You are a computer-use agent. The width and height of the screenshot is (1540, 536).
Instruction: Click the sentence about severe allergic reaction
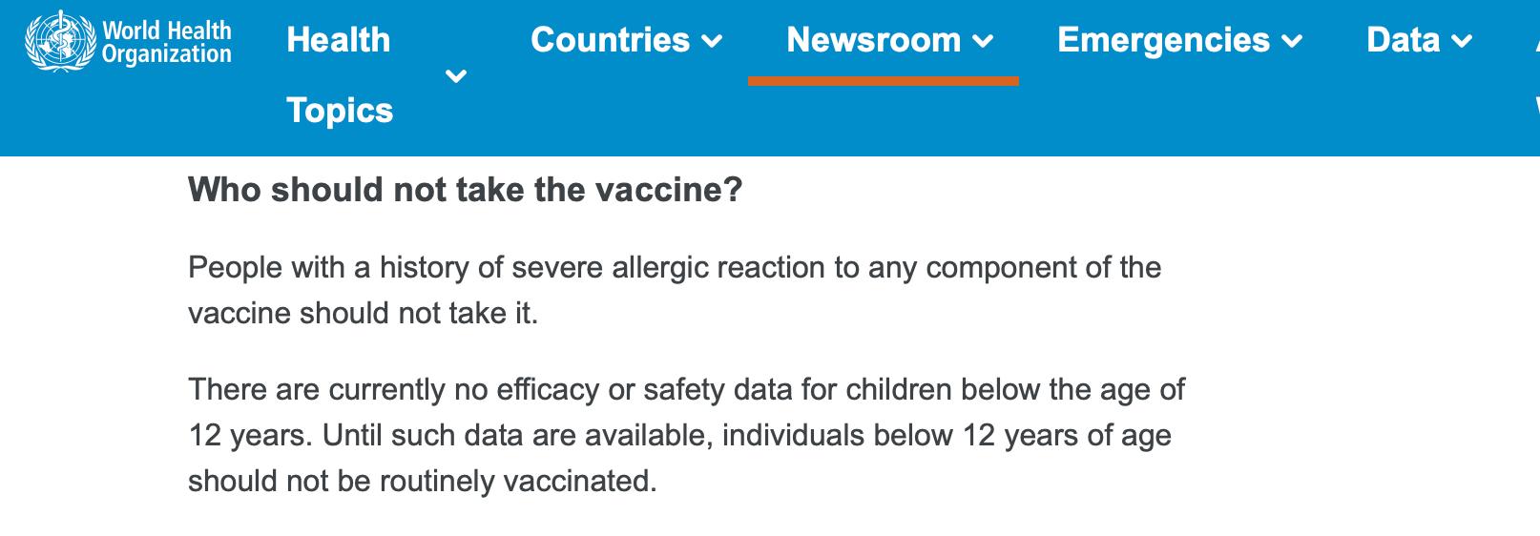coord(675,290)
